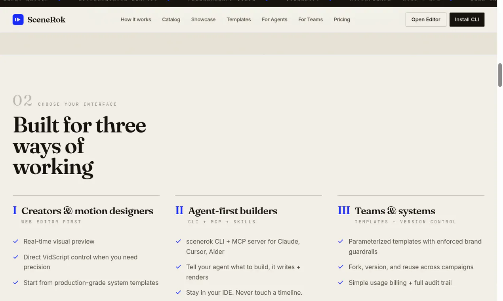Click the checkmark beside Direct VidScript control
The height and width of the screenshot is (301, 503).
(16, 257)
